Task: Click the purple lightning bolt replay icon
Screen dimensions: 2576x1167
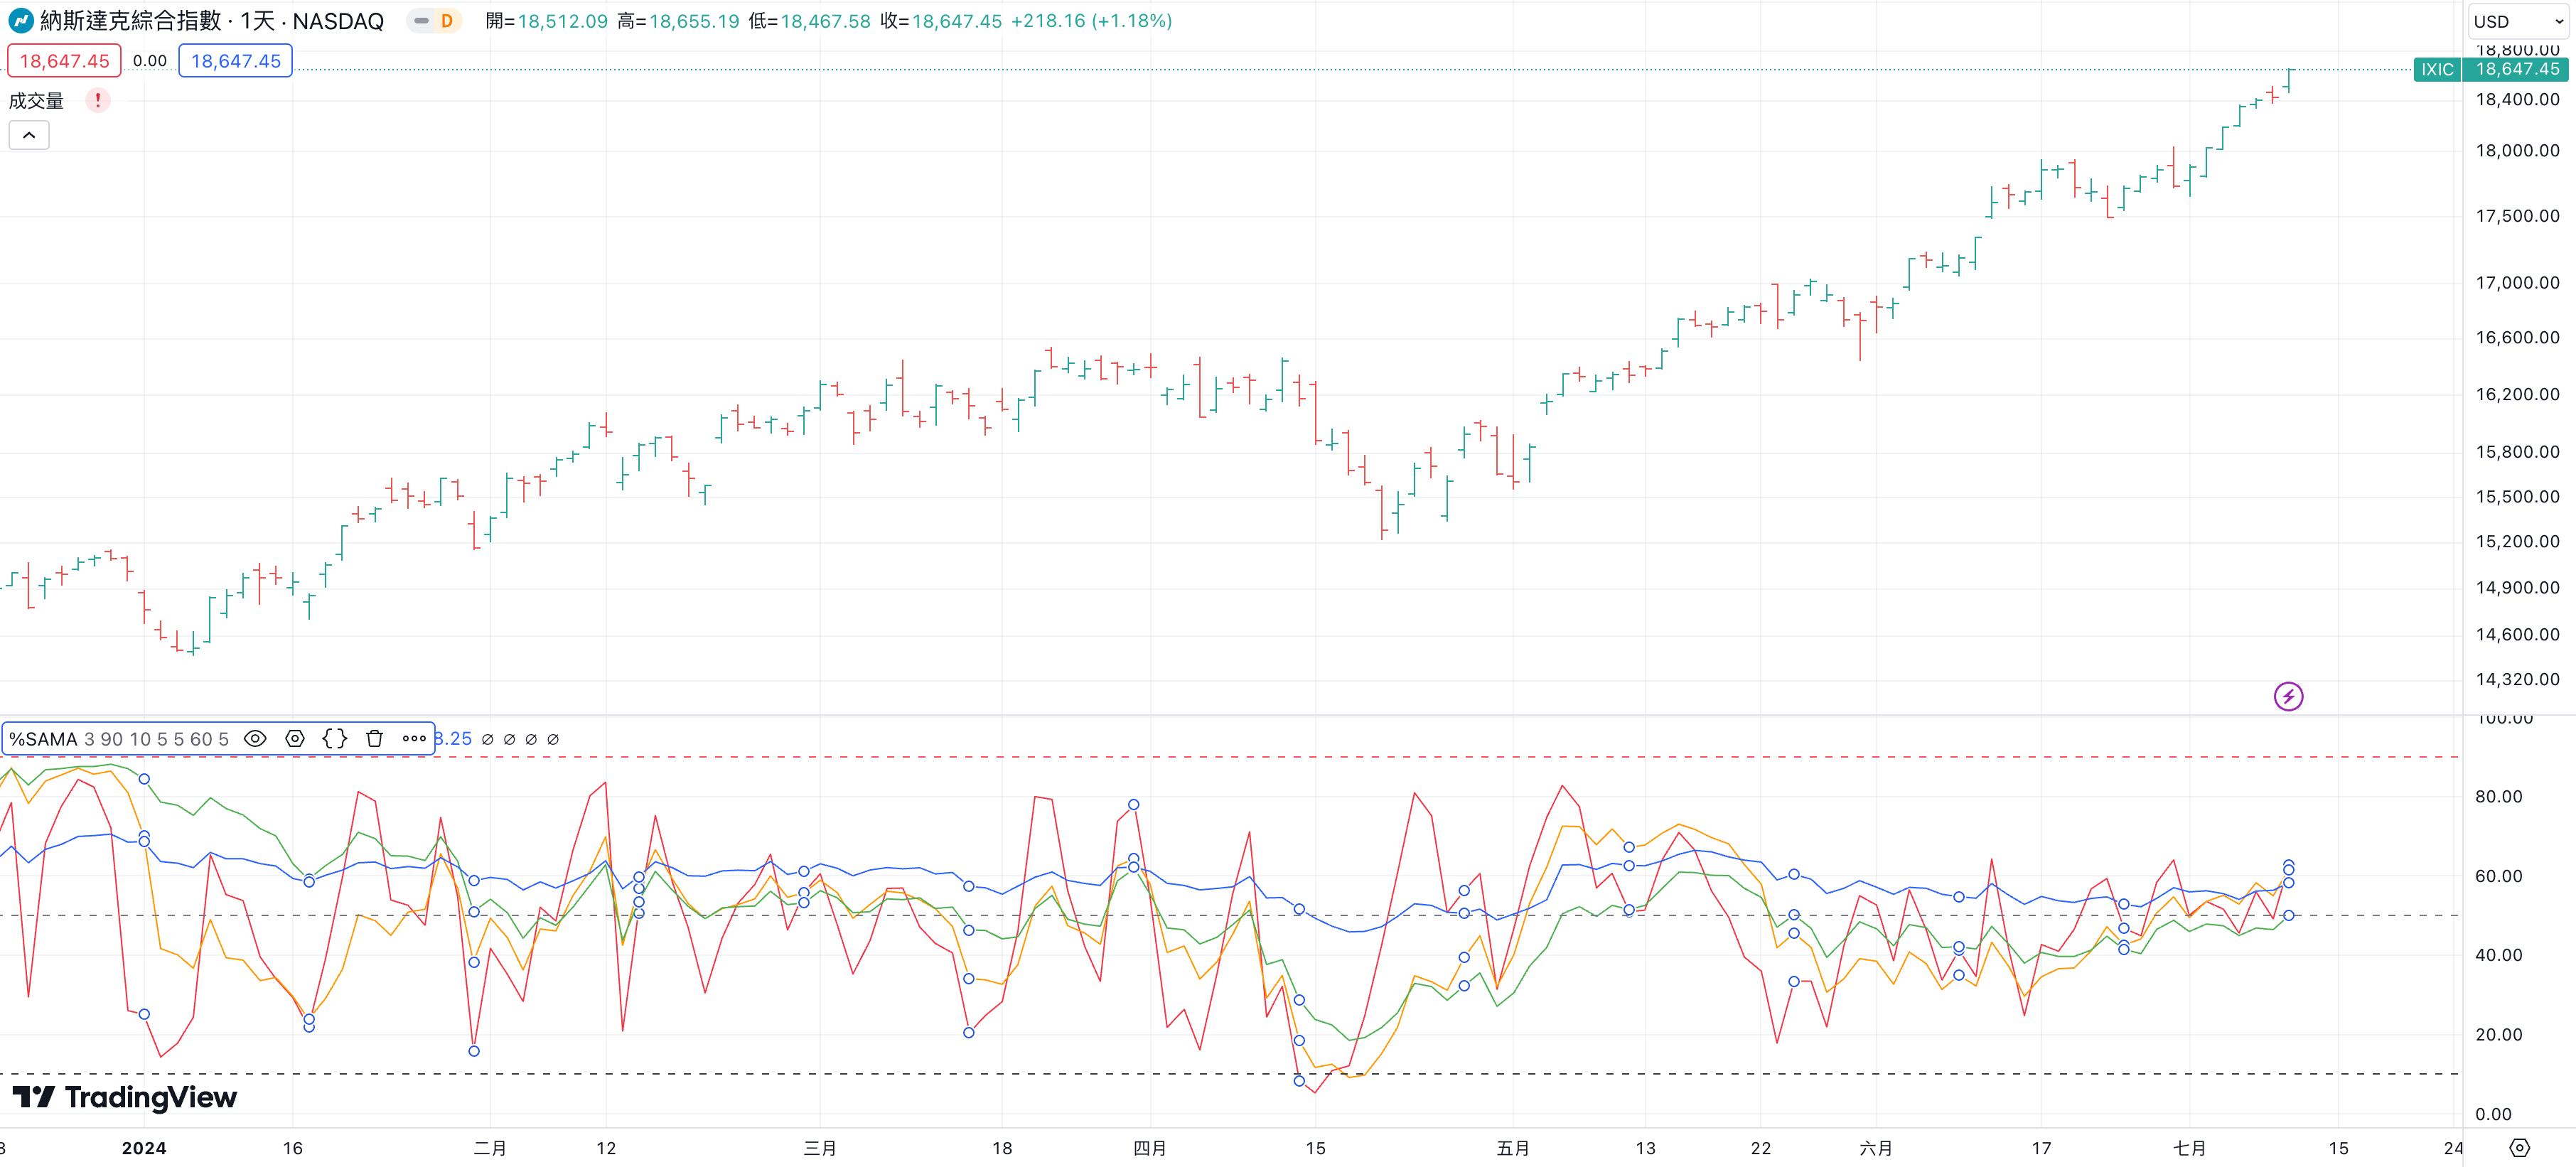Action: pyautogui.click(x=2288, y=696)
